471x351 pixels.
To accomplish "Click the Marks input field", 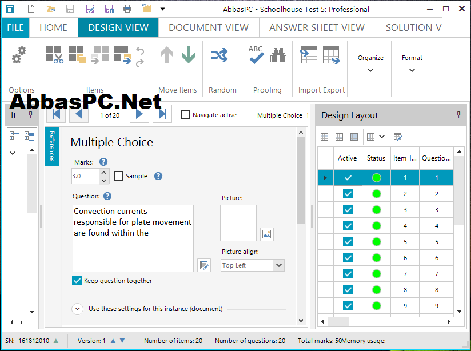I will 85,176.
